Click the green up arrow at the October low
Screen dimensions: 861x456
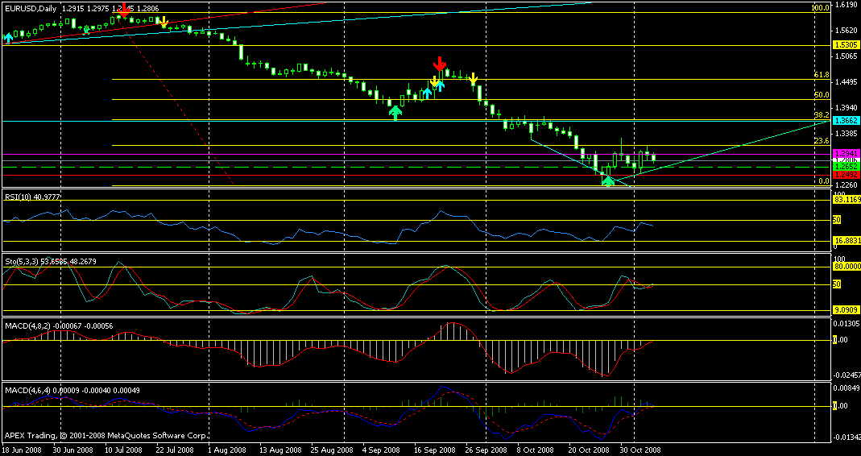pyautogui.click(x=608, y=180)
